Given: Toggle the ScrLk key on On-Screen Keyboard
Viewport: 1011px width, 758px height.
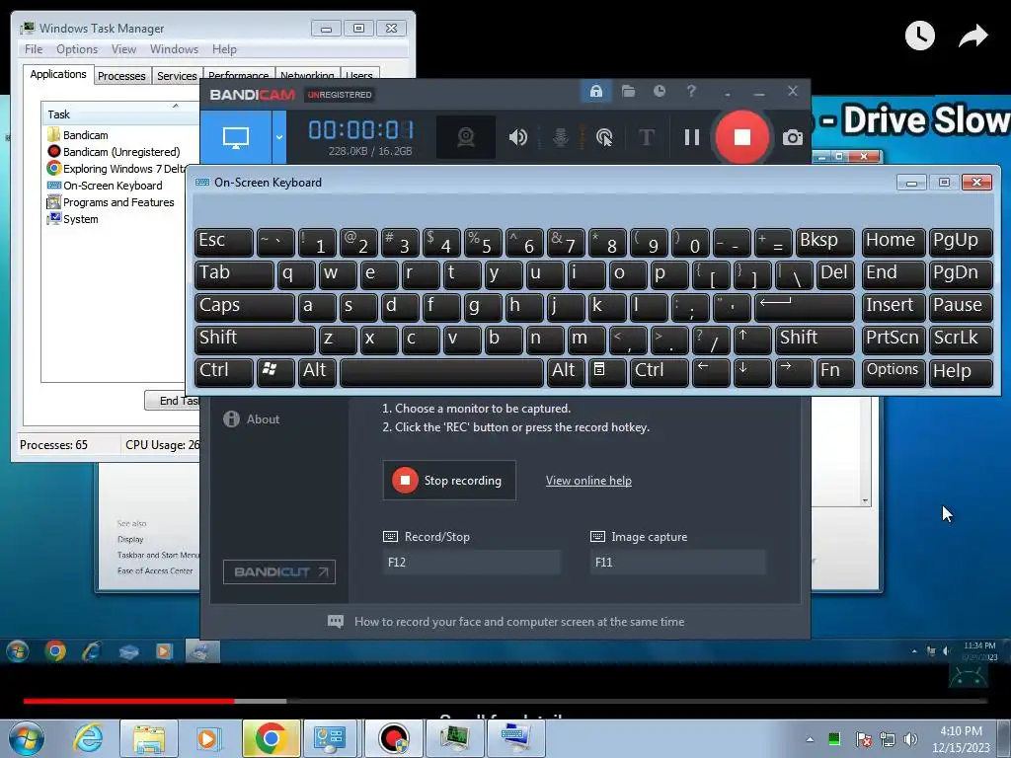Looking at the screenshot, I should 961,340.
